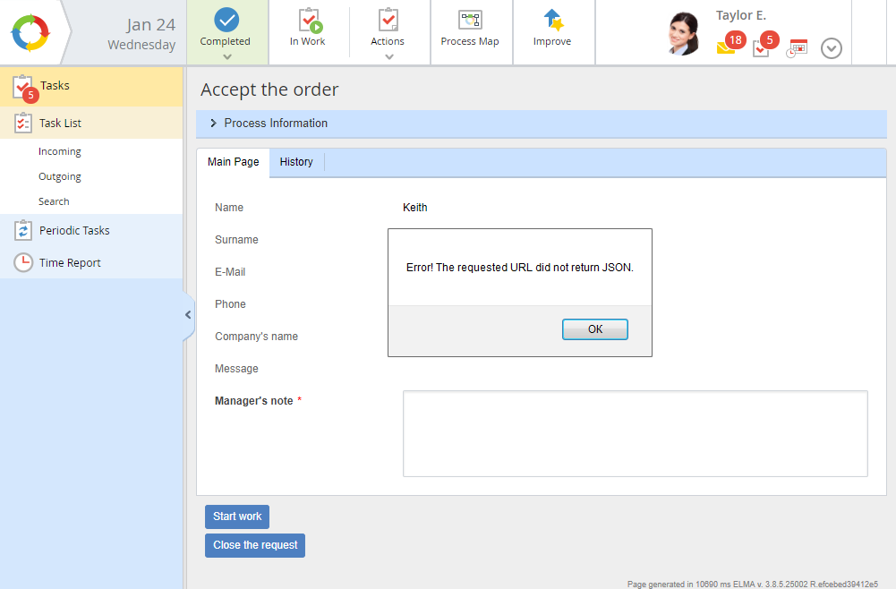Click the Completed checkmark icon

click(x=226, y=20)
